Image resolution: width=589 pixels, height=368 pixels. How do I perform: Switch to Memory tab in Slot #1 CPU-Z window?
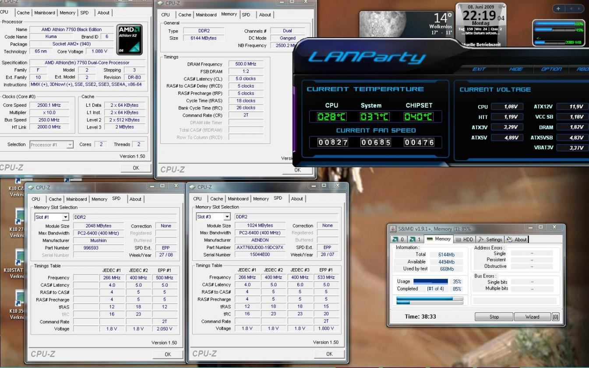[x=99, y=199]
